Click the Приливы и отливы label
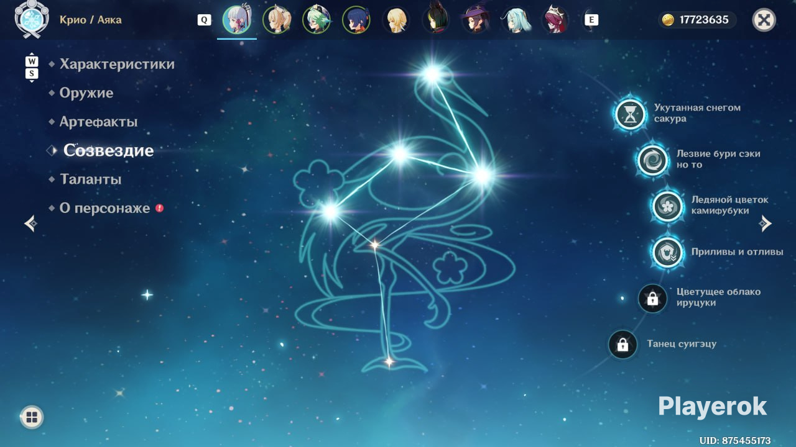This screenshot has height=447, width=796. click(x=738, y=252)
